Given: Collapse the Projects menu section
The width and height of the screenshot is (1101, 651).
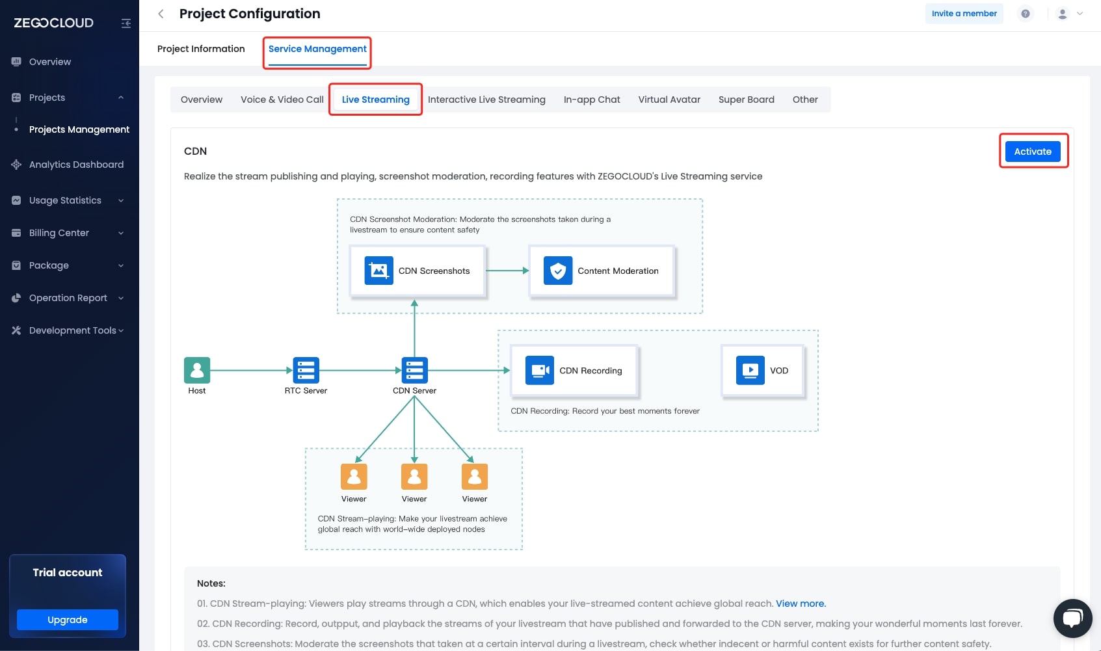Looking at the screenshot, I should pyautogui.click(x=121, y=98).
